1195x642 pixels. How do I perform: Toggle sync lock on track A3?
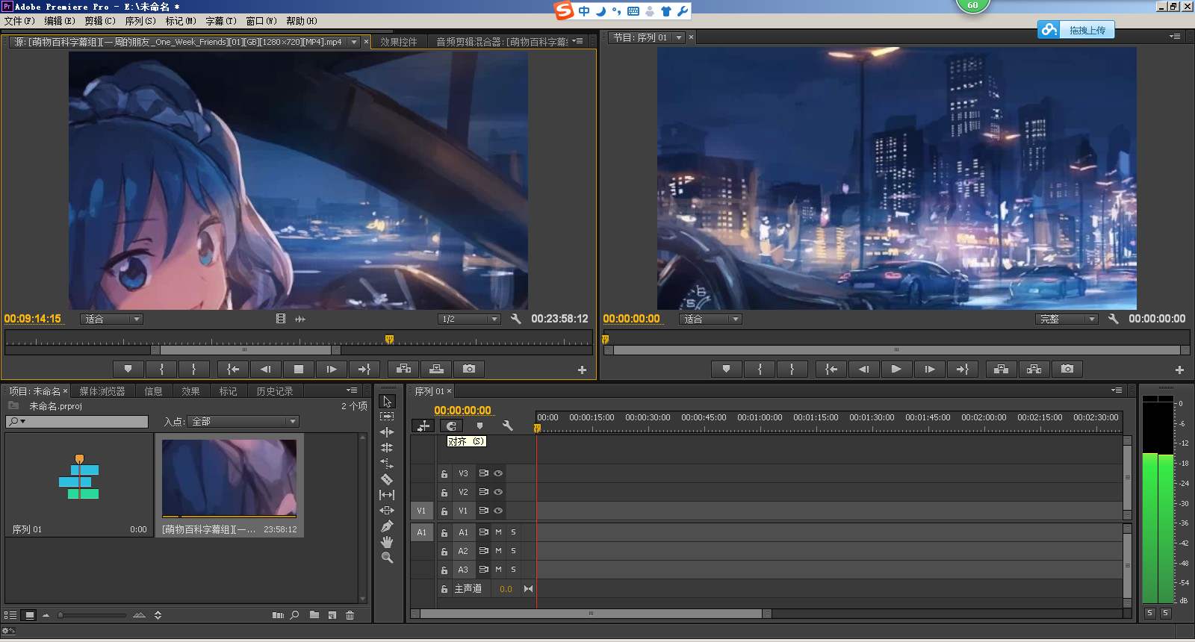(x=483, y=570)
